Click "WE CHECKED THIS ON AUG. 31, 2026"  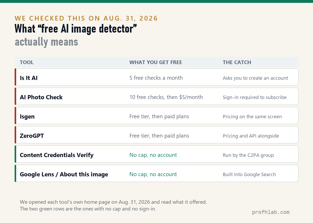click(86, 18)
